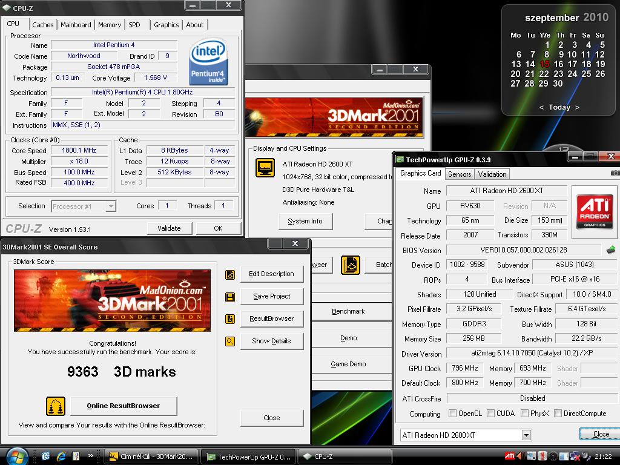Viewport: 620px width, 465px height.
Task: Switch to the Caches tab in CPU-Z
Action: click(43, 24)
